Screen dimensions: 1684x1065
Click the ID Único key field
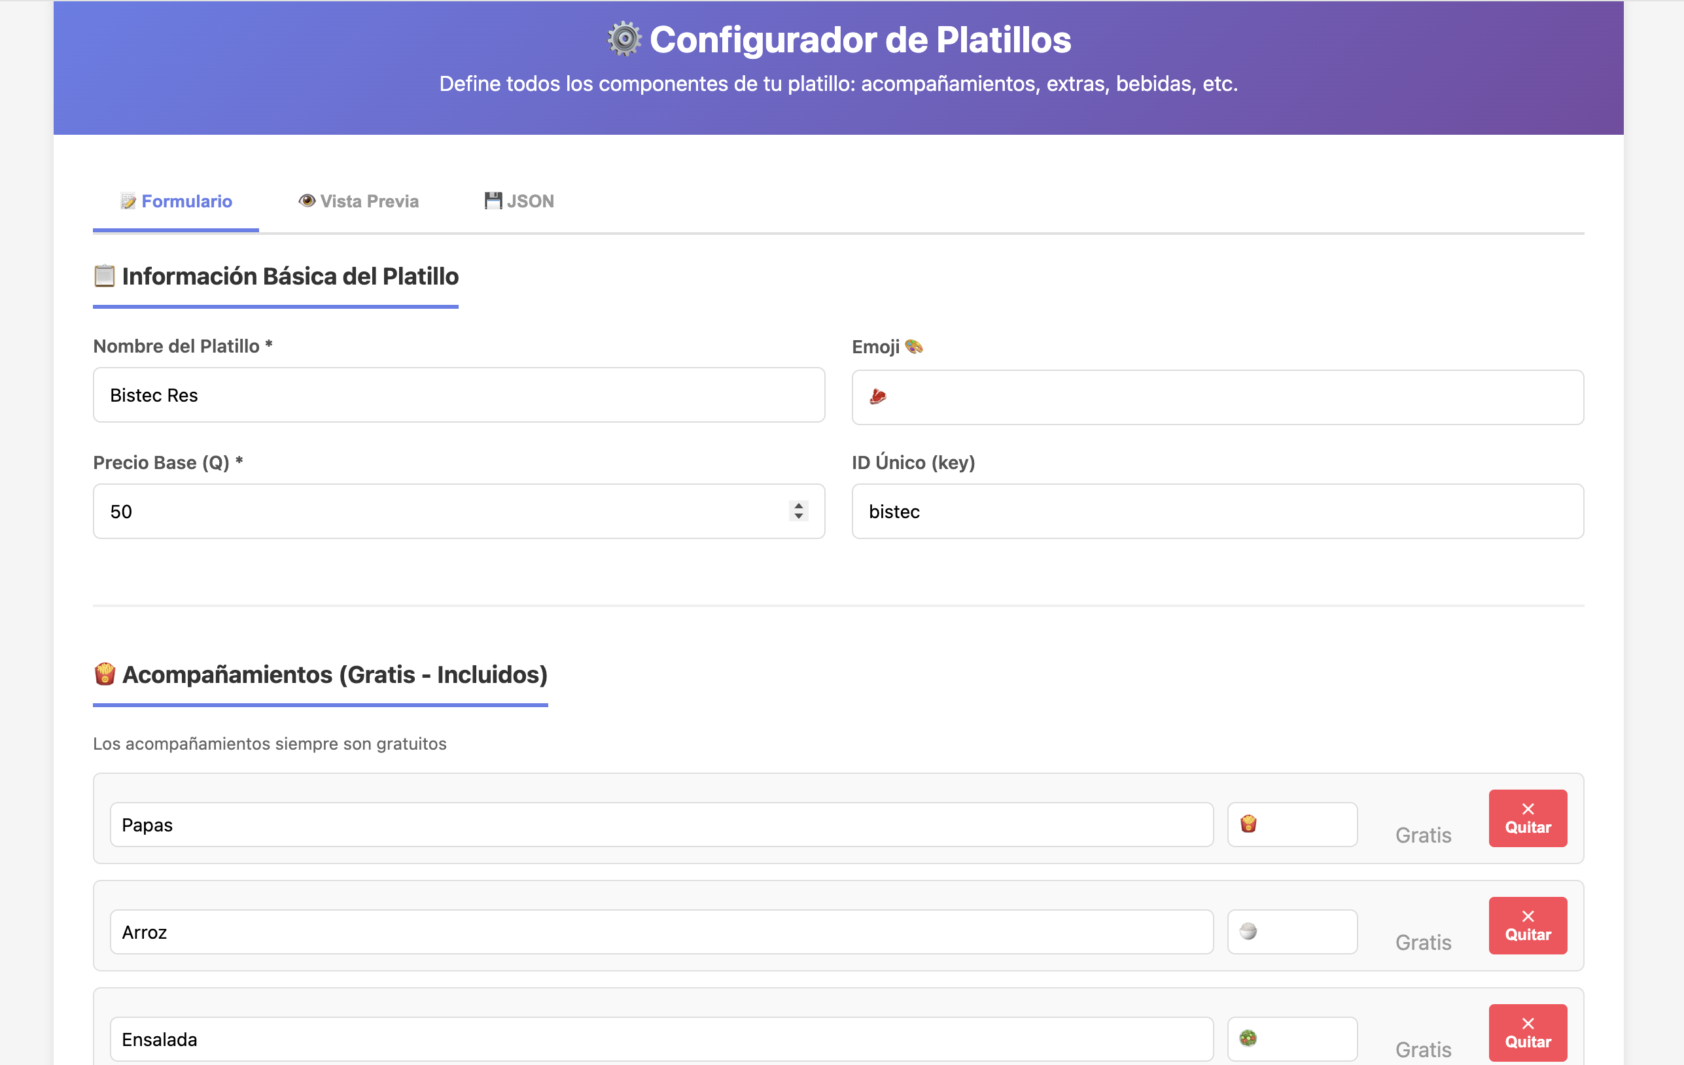tap(1217, 511)
